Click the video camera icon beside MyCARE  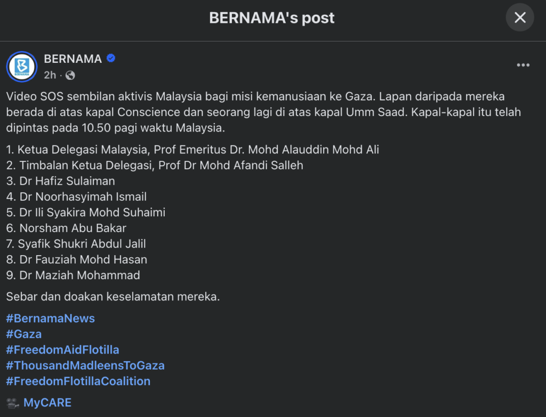(13, 403)
